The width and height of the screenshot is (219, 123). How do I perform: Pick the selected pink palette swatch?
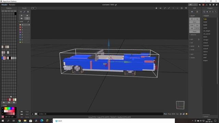4,58
